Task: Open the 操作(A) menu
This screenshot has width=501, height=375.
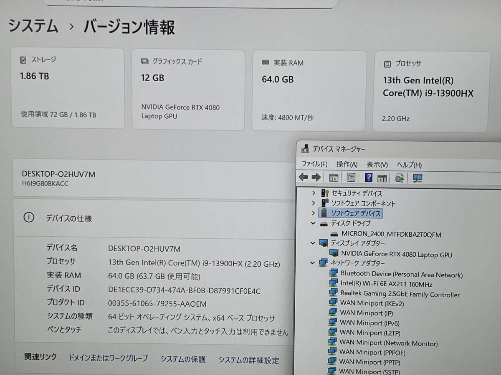Action: 347,165
